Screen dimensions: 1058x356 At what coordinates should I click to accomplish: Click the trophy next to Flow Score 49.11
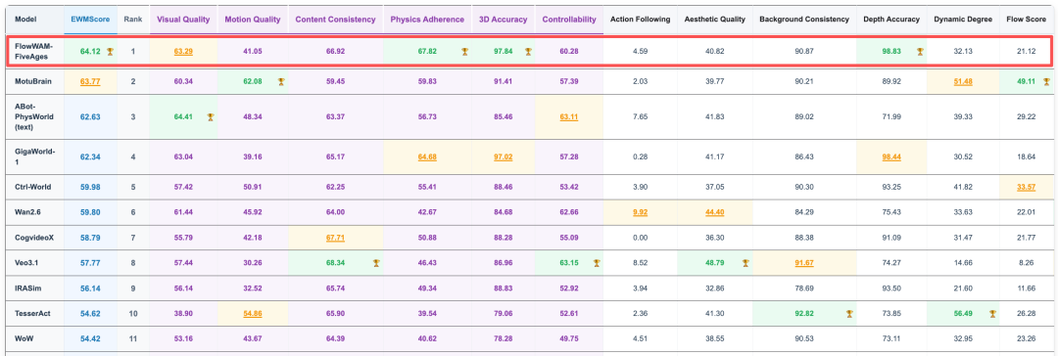point(1046,81)
